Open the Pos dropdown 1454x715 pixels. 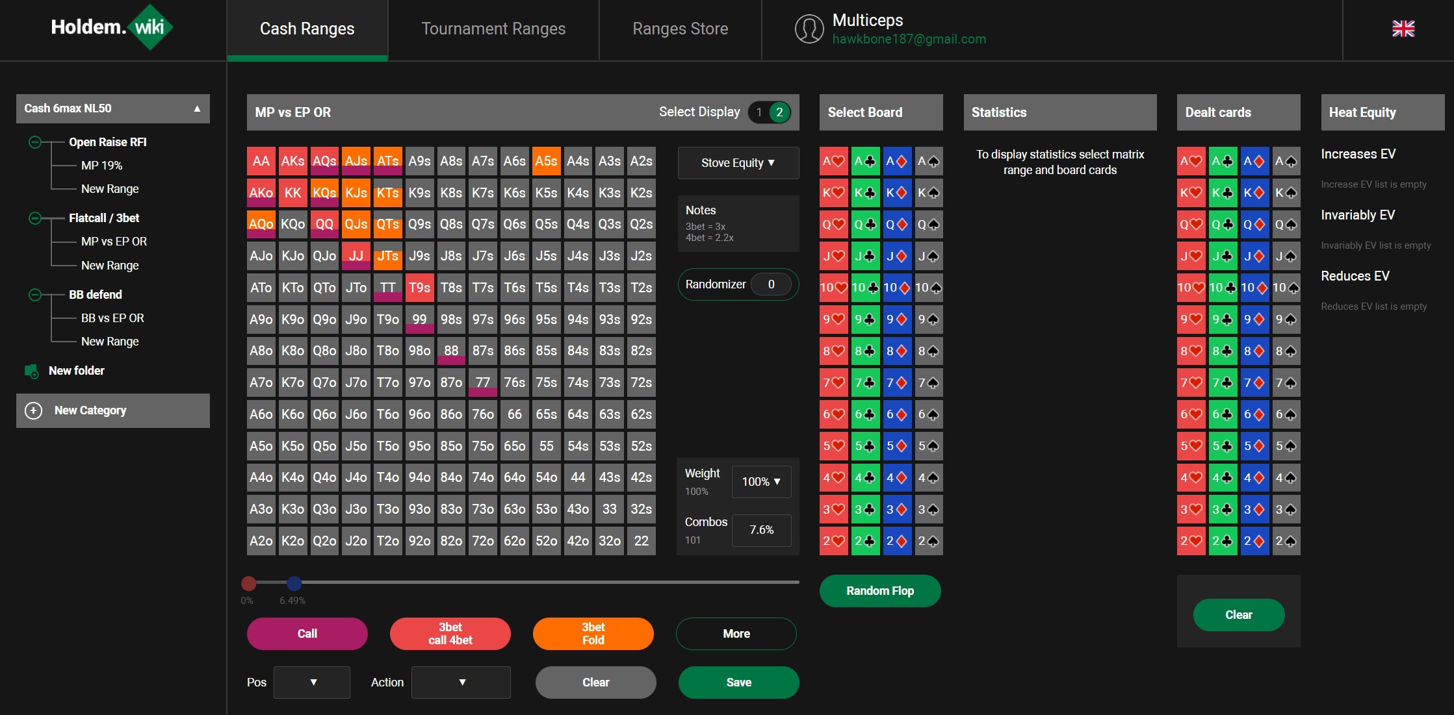coord(312,683)
